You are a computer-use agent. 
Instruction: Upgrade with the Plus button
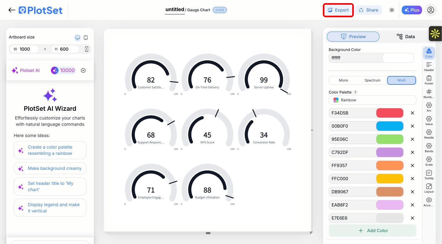(x=412, y=10)
